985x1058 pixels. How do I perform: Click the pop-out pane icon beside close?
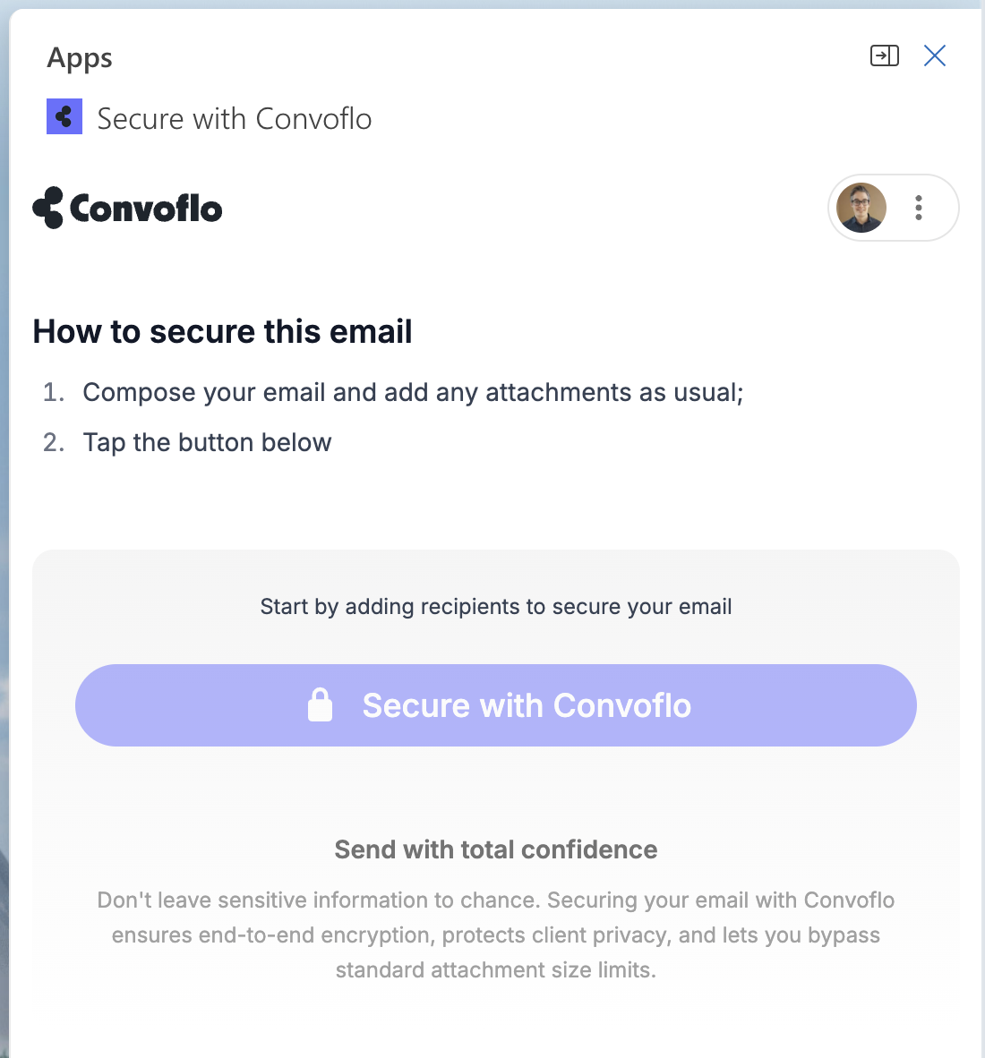[885, 55]
